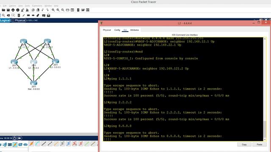This screenshot has height=152, width=271.
Task: Reset simulation time with the power cycle button
Action: pos(15,138)
